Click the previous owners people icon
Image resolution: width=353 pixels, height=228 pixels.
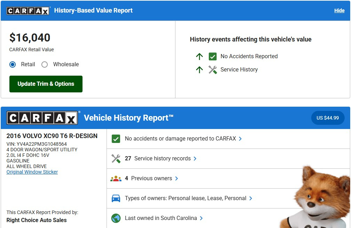(x=116, y=178)
